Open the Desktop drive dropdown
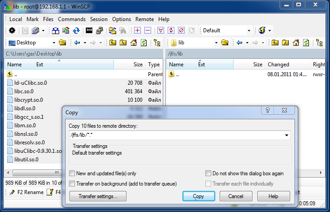 pyautogui.click(x=54, y=43)
